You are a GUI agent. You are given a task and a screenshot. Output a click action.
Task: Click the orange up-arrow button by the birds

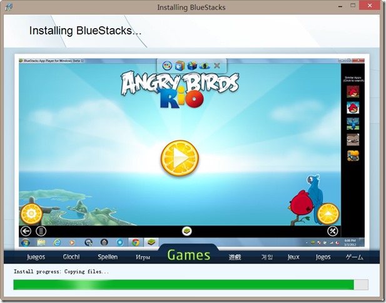(x=328, y=213)
